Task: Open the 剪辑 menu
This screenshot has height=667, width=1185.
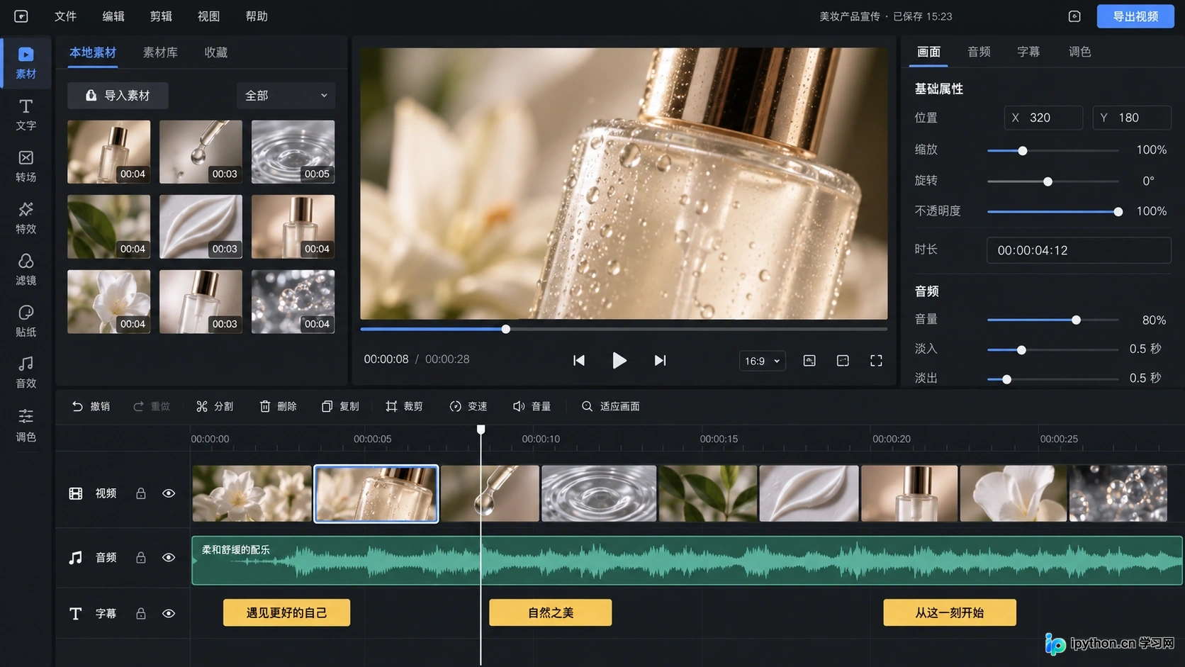Action: point(161,16)
